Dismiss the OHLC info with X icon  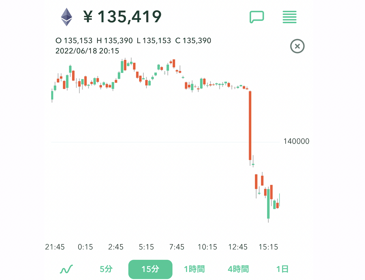point(297,46)
